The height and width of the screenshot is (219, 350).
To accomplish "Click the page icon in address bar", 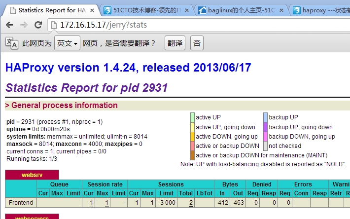I will pyautogui.click(x=54, y=25).
